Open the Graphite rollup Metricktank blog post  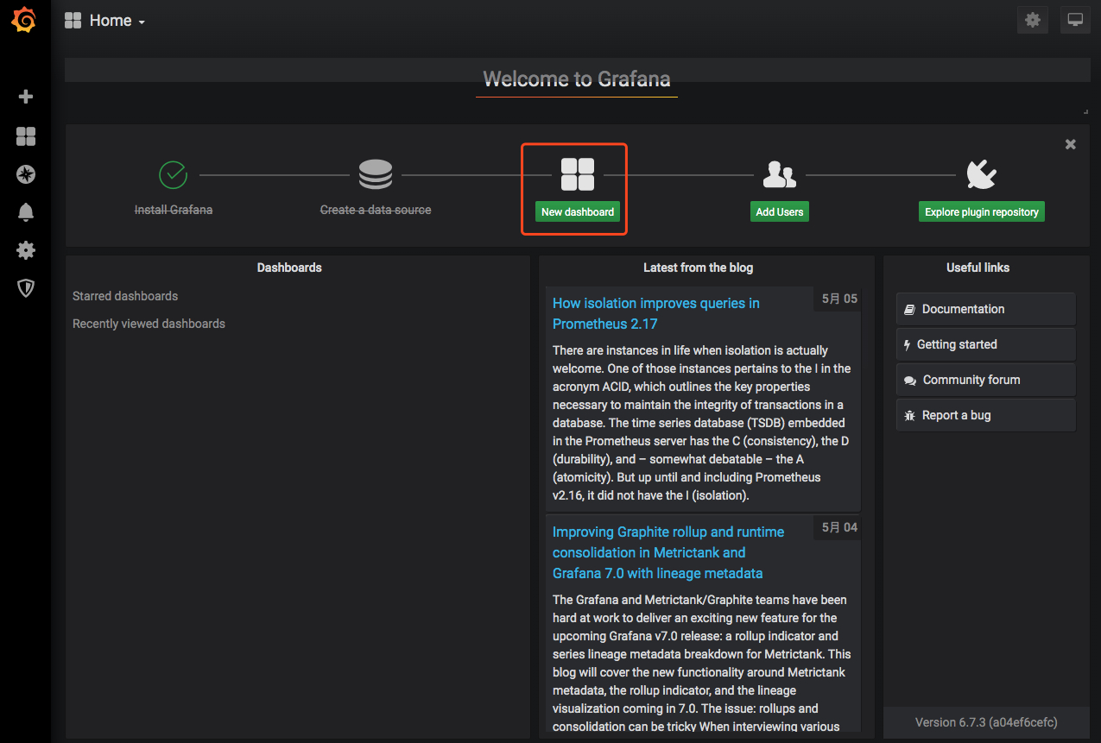click(x=668, y=552)
